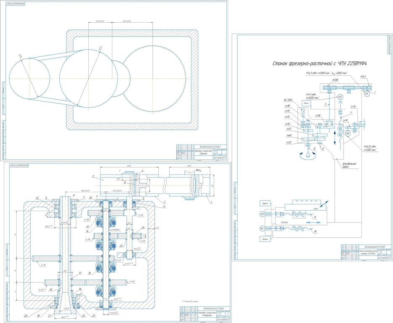Click position callout 15 on the gearbox section

(90, 273)
